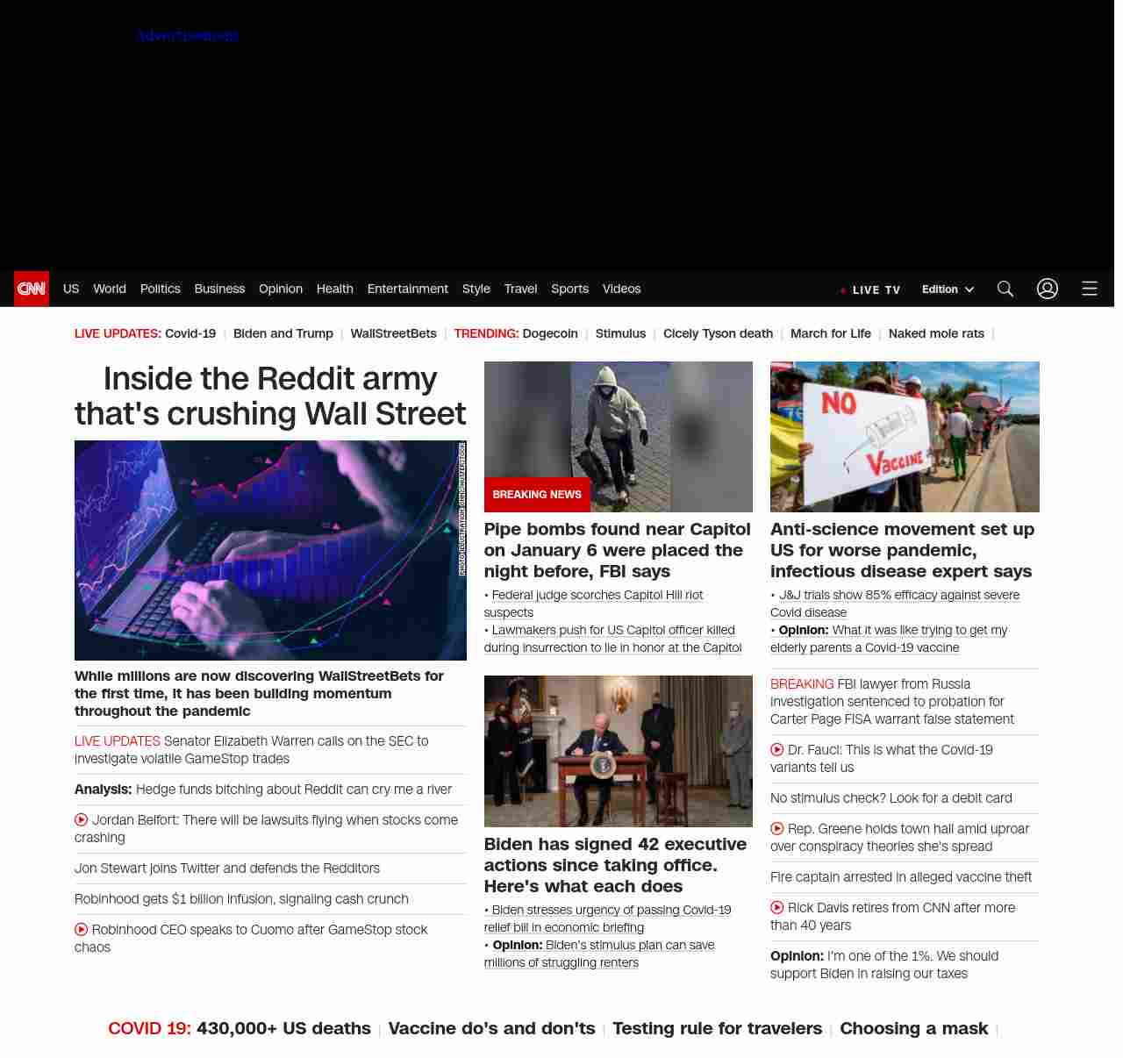
Task: Select Entertainment in the top navigation
Action: [407, 289]
